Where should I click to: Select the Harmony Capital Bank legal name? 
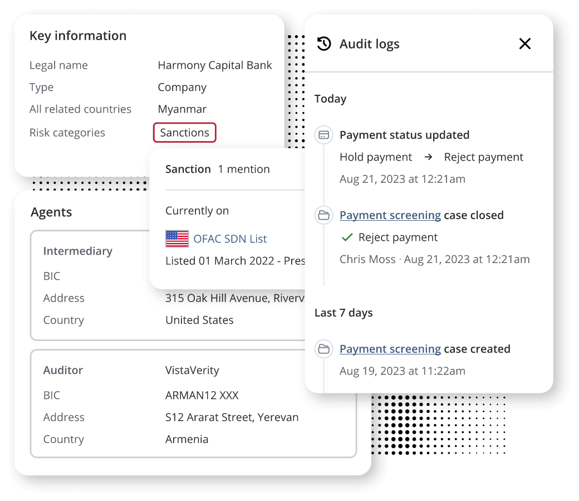pyautogui.click(x=215, y=65)
